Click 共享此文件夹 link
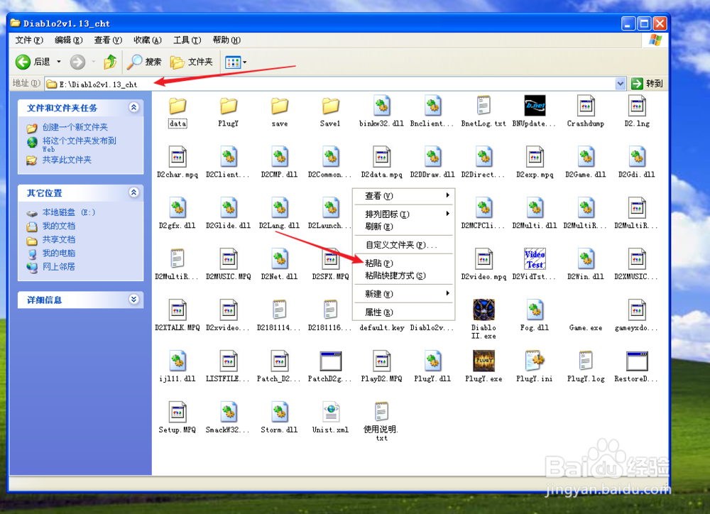Viewport: 710px width, 514px height. coord(67,160)
